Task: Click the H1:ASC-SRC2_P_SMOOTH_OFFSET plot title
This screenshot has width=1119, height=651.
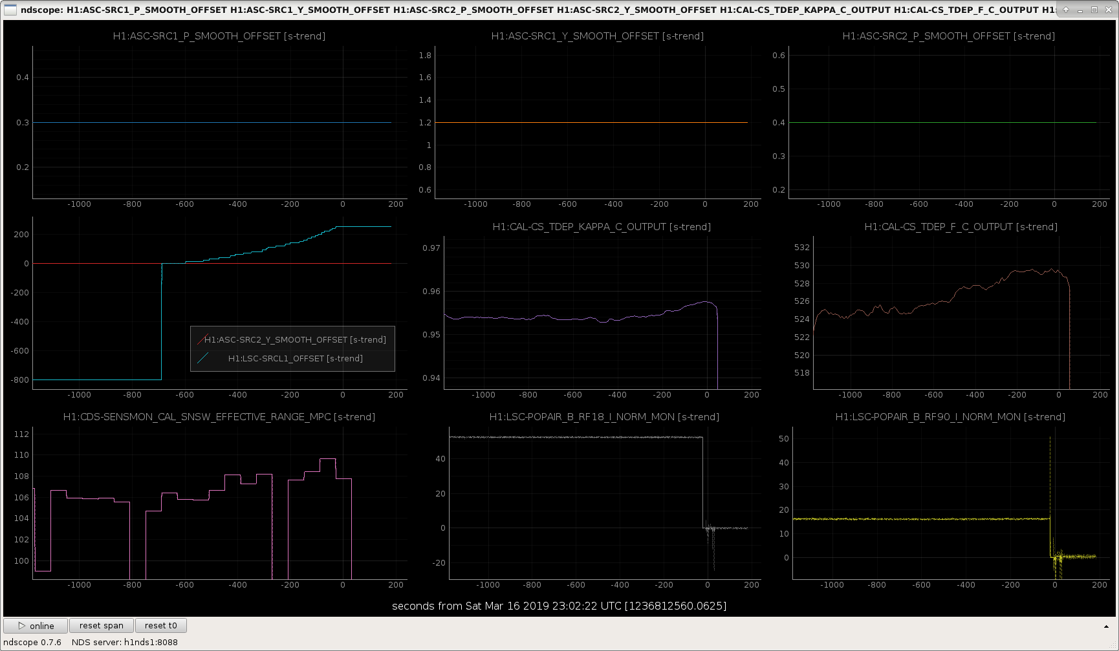Action: [x=949, y=36]
